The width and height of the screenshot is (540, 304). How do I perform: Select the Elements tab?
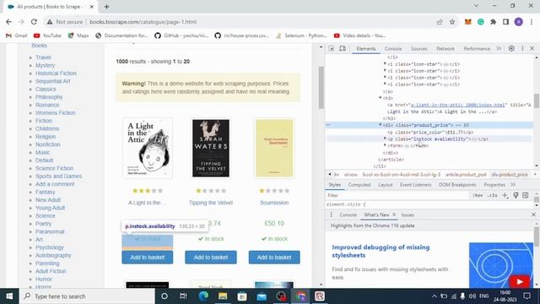point(365,49)
